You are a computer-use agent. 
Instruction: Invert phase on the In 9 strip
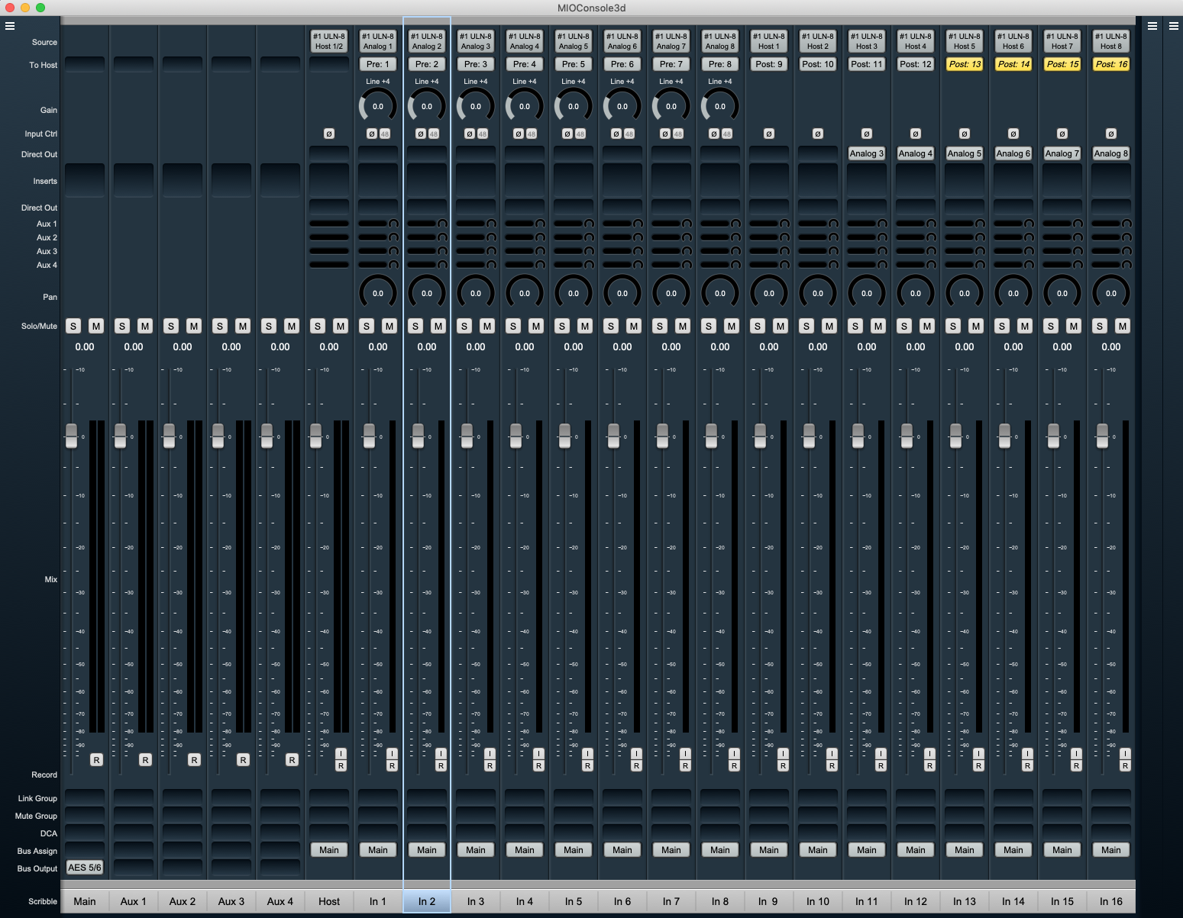pyautogui.click(x=769, y=134)
